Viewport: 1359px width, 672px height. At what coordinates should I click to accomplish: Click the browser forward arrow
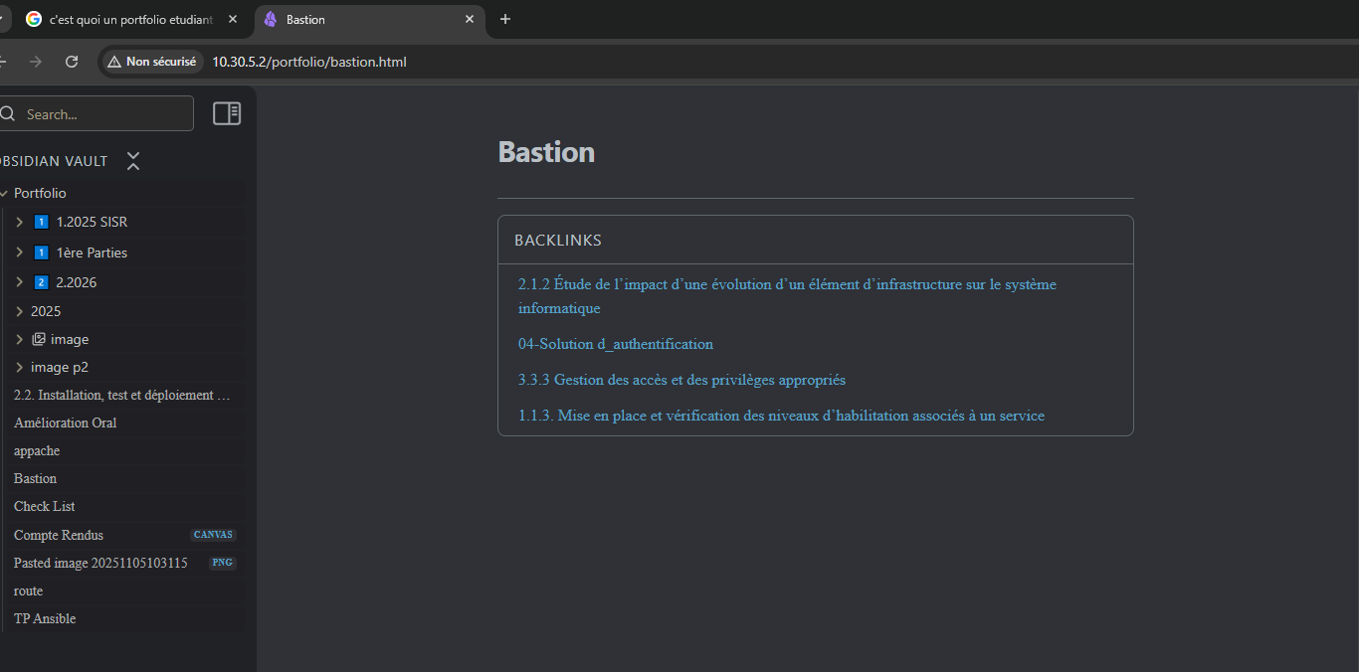[36, 62]
